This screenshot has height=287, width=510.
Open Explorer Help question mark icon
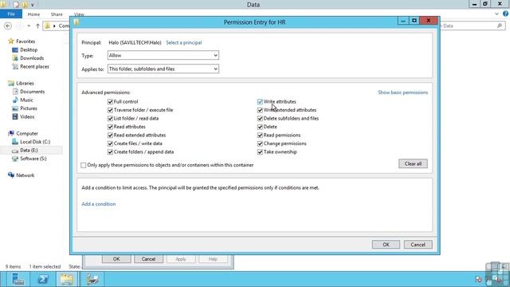[x=505, y=14]
